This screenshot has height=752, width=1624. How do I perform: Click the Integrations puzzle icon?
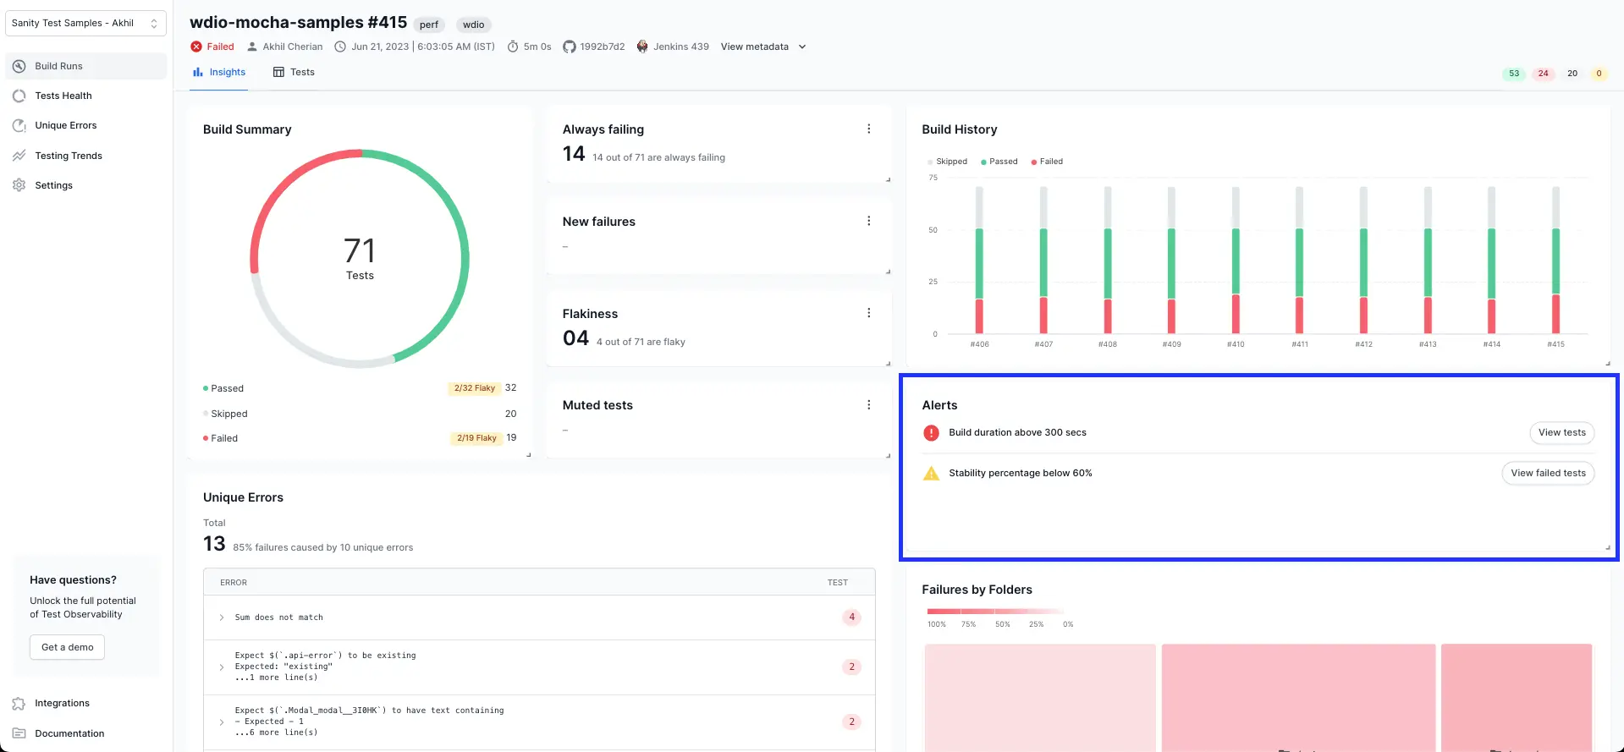[19, 703]
